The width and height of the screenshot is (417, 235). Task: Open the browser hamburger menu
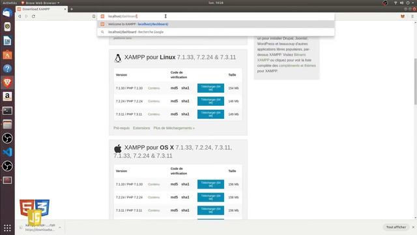(x=412, y=16)
